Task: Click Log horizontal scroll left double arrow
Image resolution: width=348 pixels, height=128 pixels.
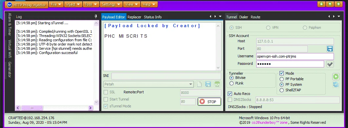Action: tap(18, 108)
